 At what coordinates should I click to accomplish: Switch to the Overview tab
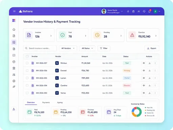click(31, 103)
